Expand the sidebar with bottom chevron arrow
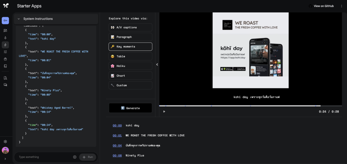 (5, 159)
